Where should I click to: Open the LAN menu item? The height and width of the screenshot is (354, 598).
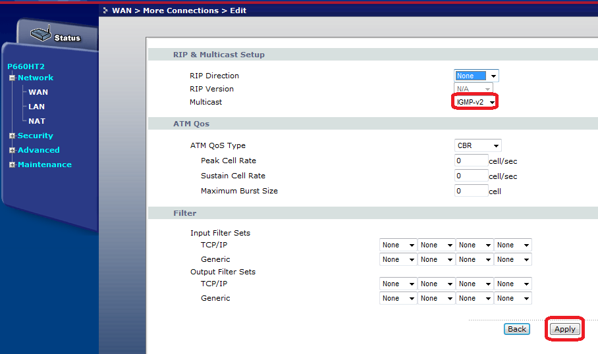pos(37,107)
